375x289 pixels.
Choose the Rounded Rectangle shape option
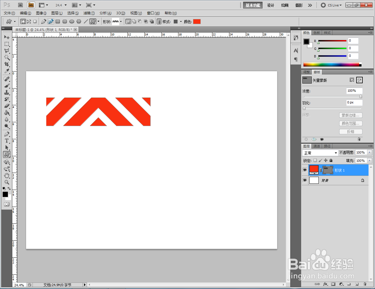pyautogui.click(x=65, y=21)
